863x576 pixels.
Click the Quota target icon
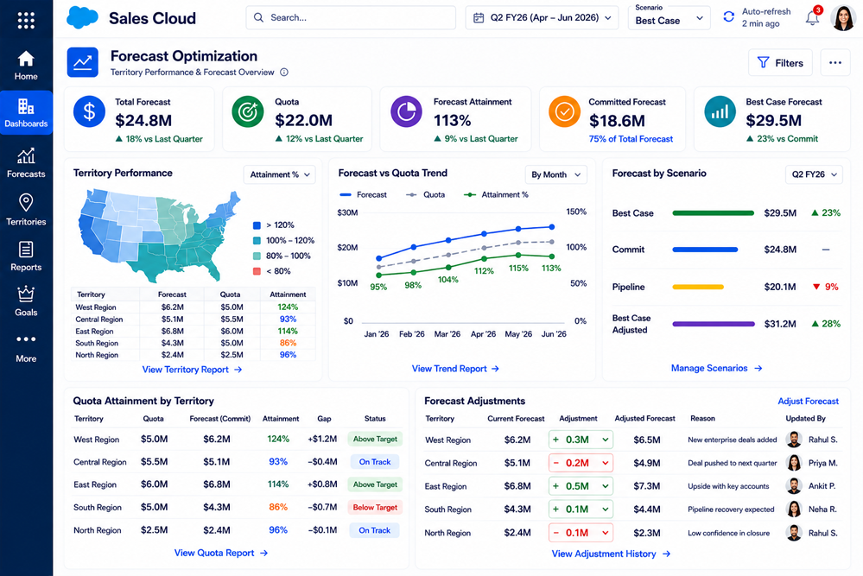point(248,111)
